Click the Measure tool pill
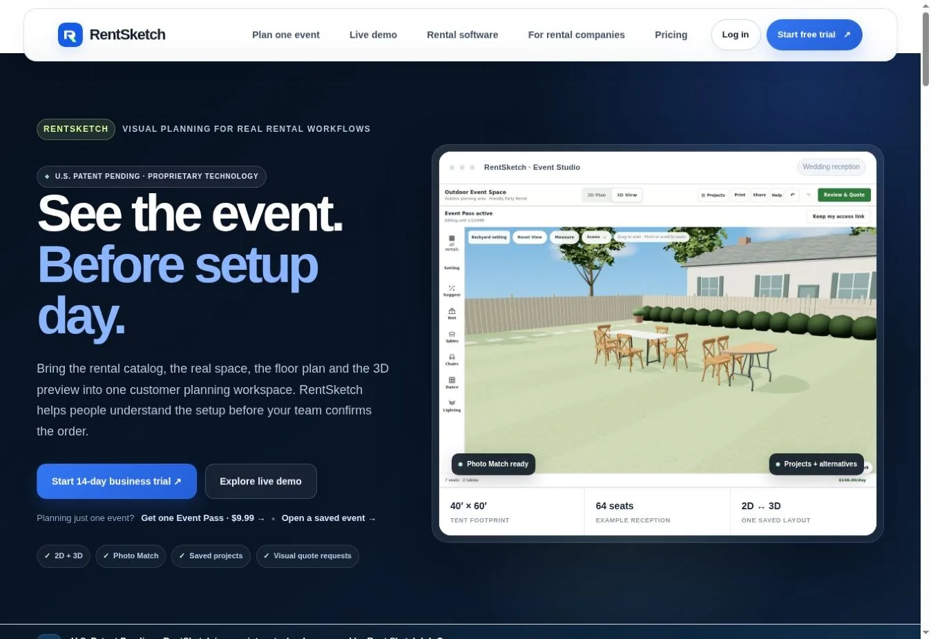931x639 pixels. [x=564, y=237]
